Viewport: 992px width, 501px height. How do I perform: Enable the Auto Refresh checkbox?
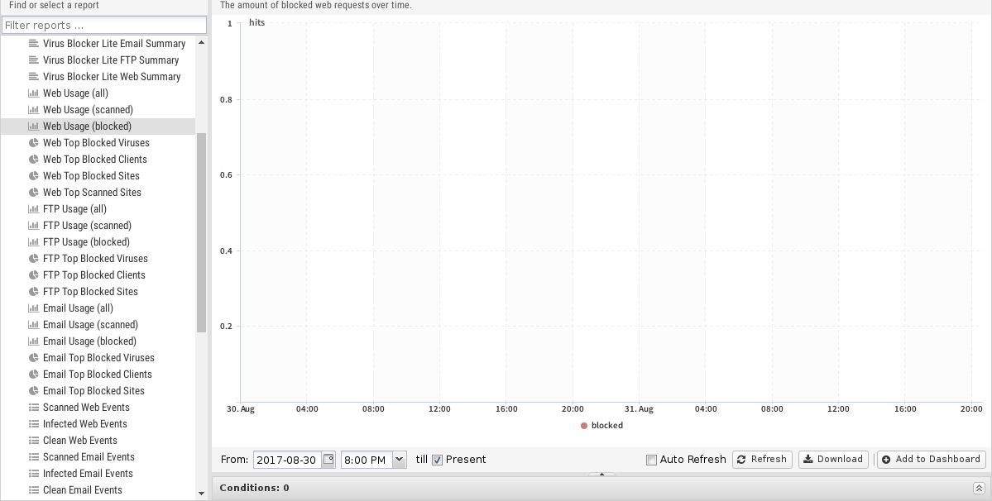[651, 460]
